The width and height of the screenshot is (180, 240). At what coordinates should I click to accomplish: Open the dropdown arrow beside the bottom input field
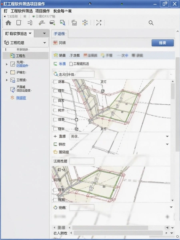click(171, 207)
